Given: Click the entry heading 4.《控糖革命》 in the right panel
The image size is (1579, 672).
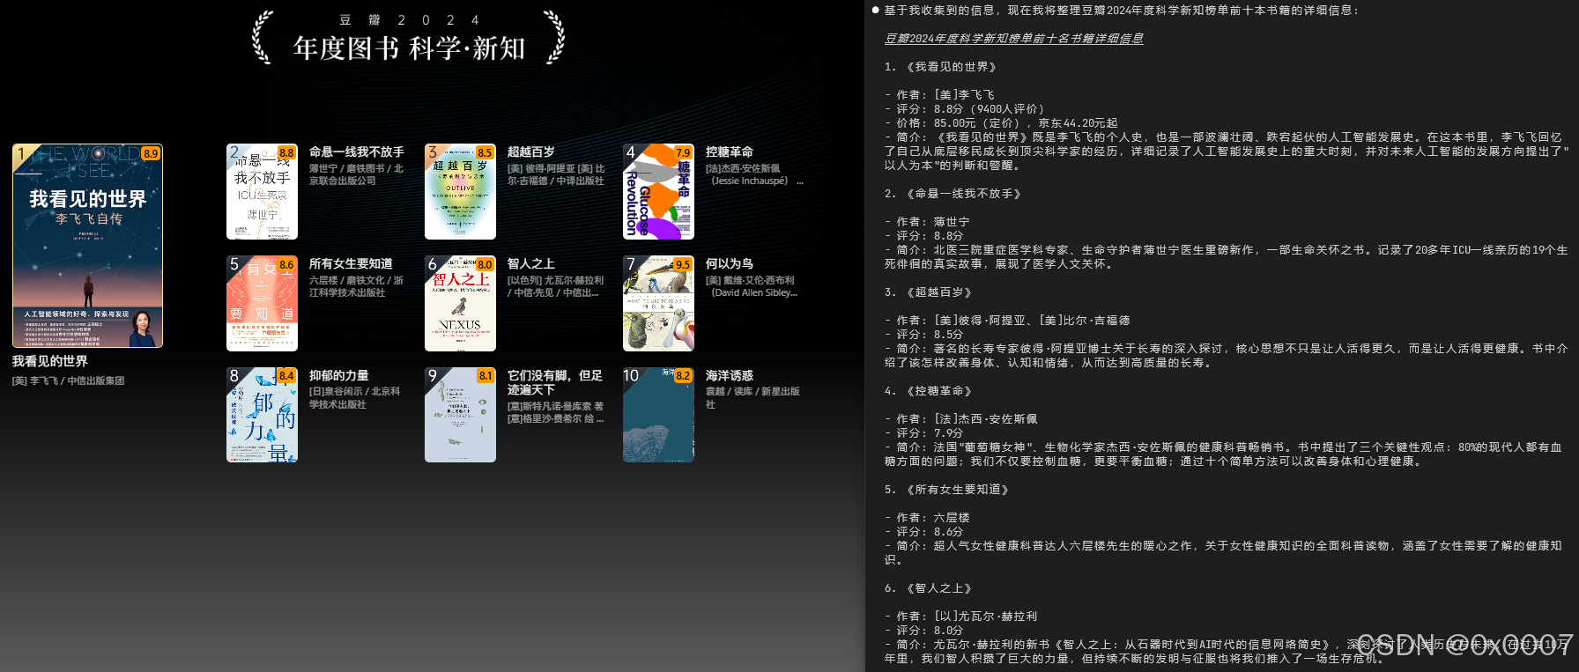Looking at the screenshot, I should tap(928, 391).
